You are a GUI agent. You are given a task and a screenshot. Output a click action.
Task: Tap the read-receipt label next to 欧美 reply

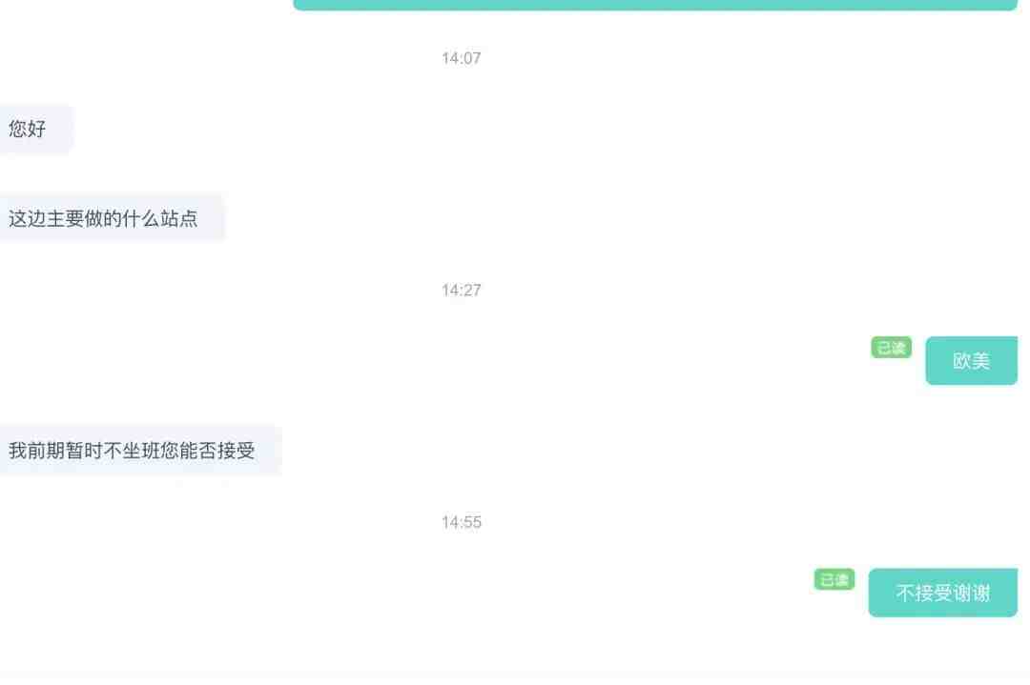(891, 347)
